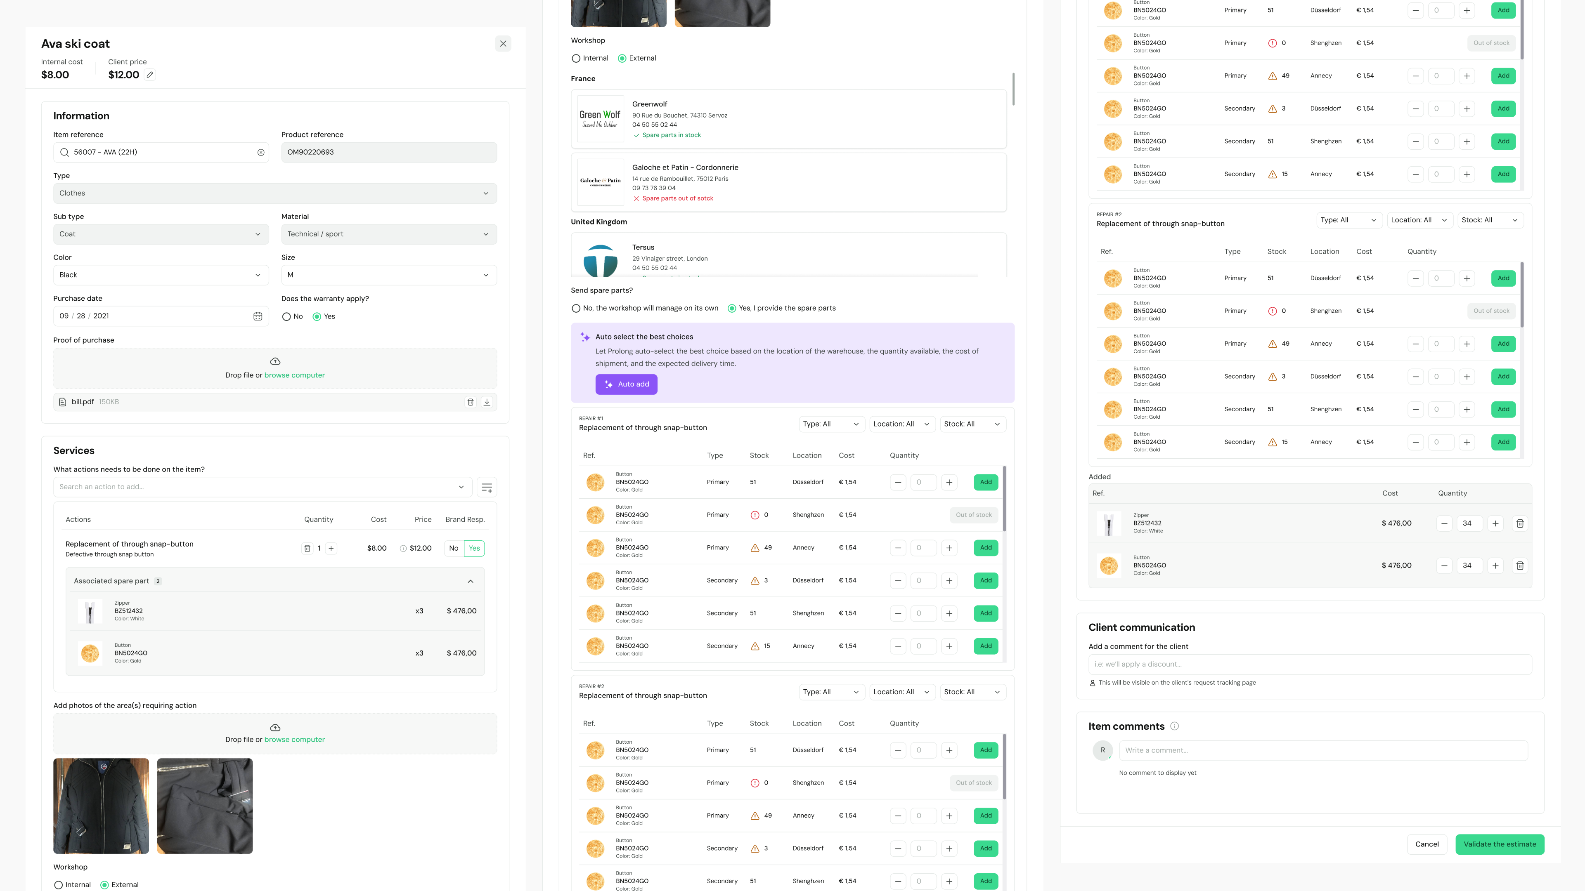Open the Stock: All filter in Repair #2
The width and height of the screenshot is (1585, 891).
972,691
